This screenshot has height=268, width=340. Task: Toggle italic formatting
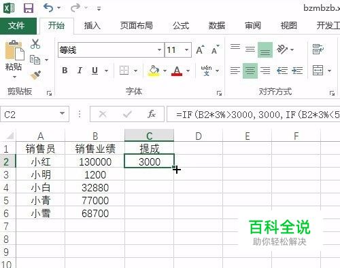pyautogui.click(x=80, y=71)
